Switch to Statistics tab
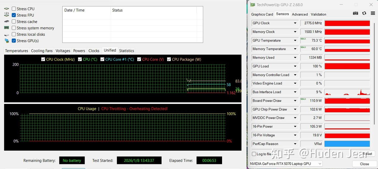The image size is (378, 169). 127,51
